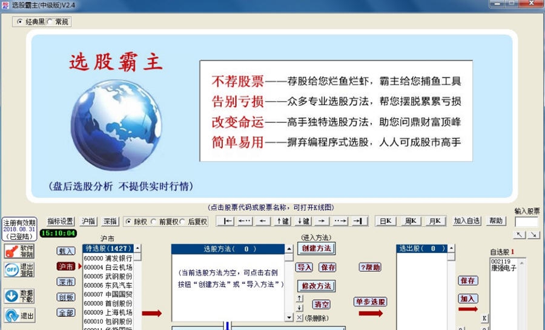Select stock 600007 中国国贸
Screen dimensions: 545x330
[108, 294]
